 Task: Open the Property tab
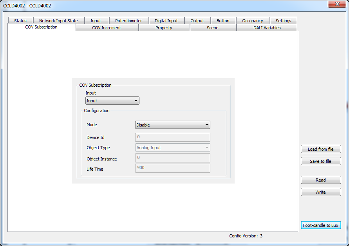tap(164, 28)
